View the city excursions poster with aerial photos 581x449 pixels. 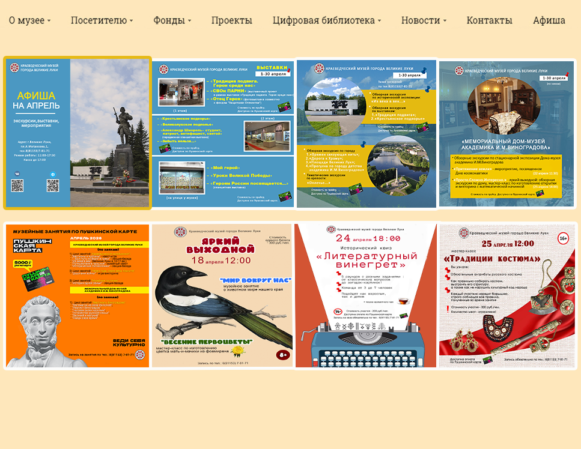367,133
